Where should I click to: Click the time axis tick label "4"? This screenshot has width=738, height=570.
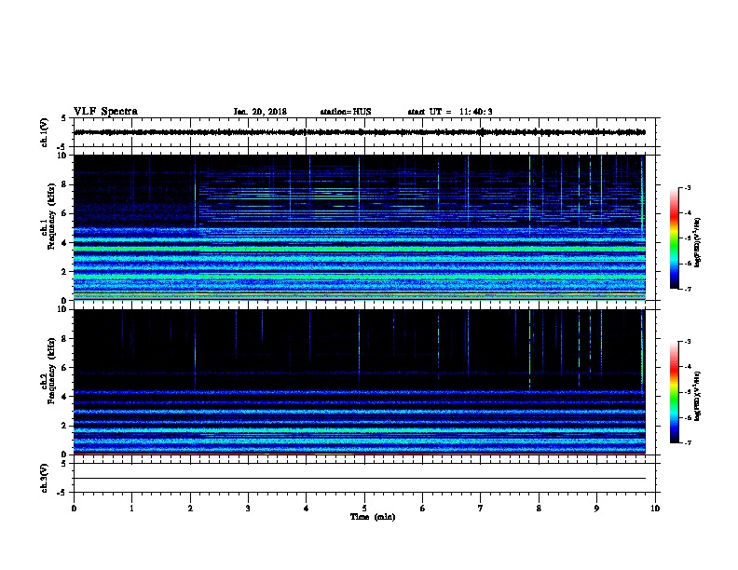click(307, 509)
